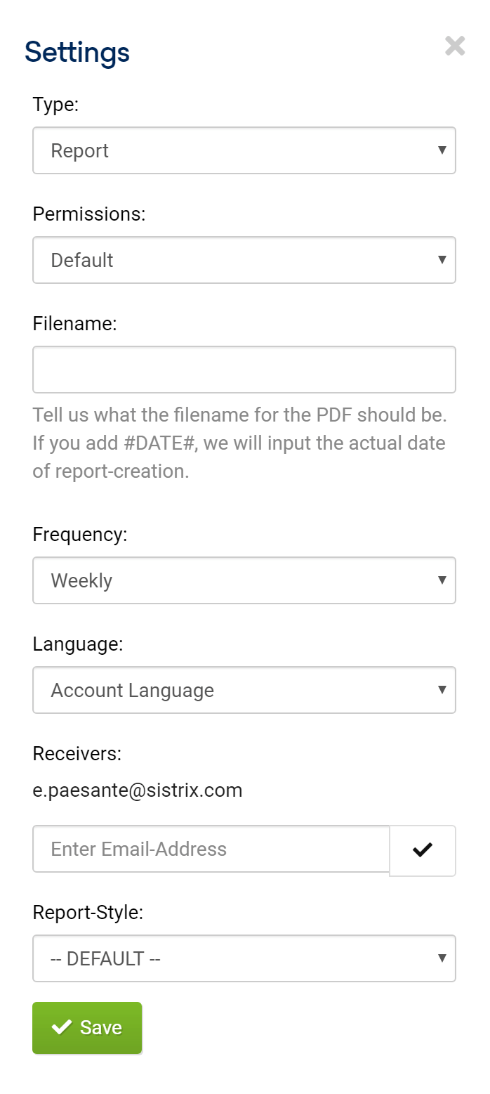This screenshot has height=1094, width=490.
Task: Click checkmark icon to confirm email address
Action: pyautogui.click(x=423, y=850)
